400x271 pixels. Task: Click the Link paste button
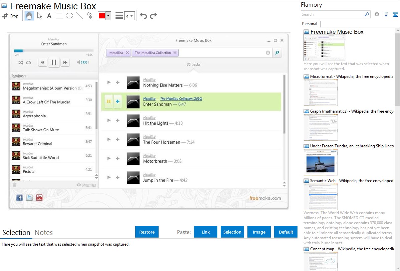[206, 232]
